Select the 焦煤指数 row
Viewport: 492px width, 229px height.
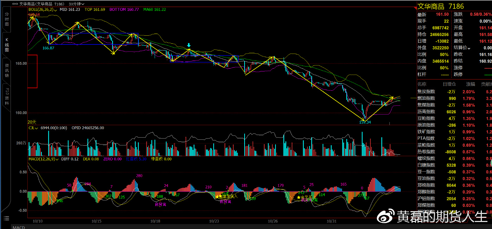[454, 105]
